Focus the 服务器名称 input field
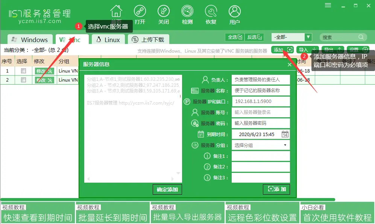The image size is (375, 224). point(261,91)
